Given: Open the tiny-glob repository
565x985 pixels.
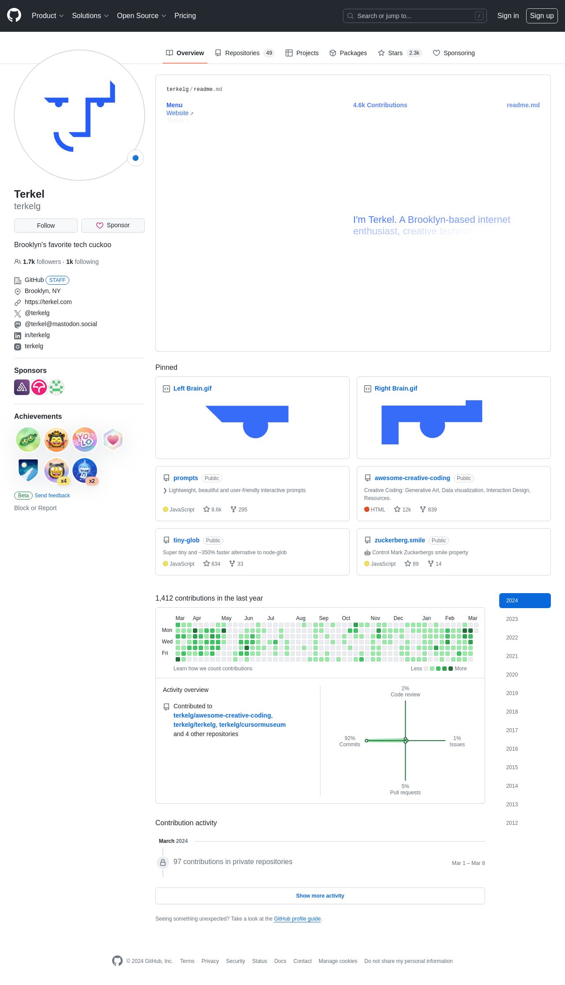Looking at the screenshot, I should pyautogui.click(x=186, y=540).
